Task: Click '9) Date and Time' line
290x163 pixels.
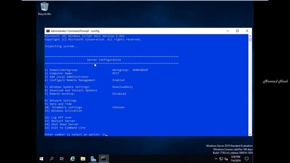Action: tap(58, 104)
